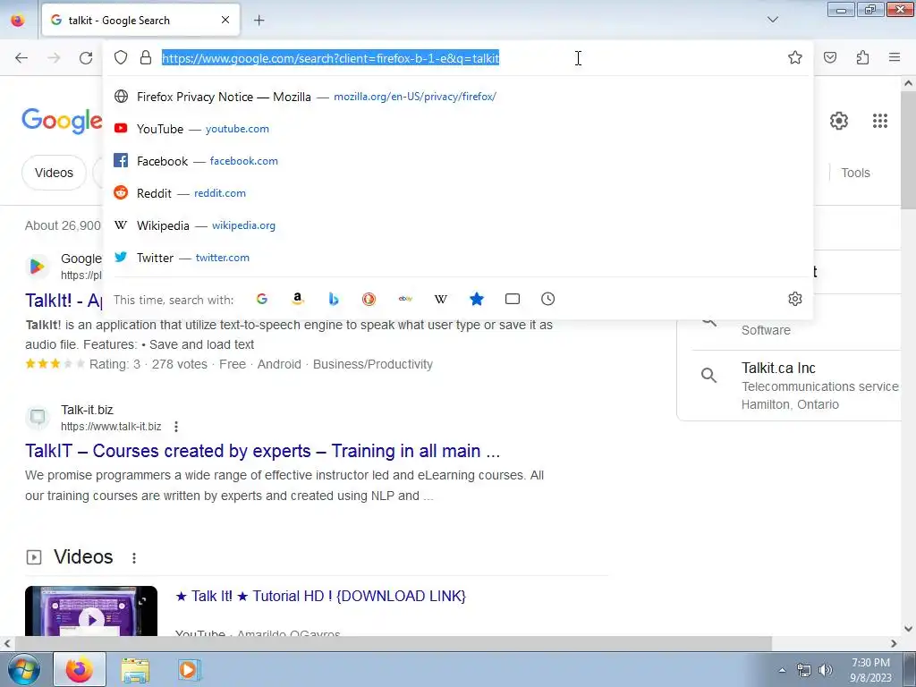The width and height of the screenshot is (916, 687).
Task: Open search settings gear in dropdown
Action: coord(794,299)
